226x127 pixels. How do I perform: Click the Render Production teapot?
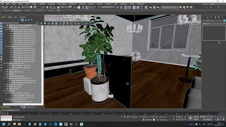[158, 7]
